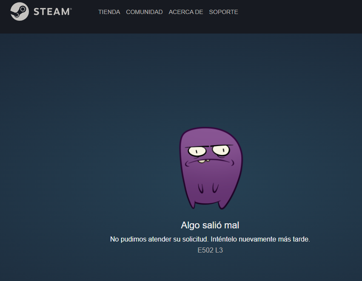Click the STEAM wordmark text

(53, 12)
